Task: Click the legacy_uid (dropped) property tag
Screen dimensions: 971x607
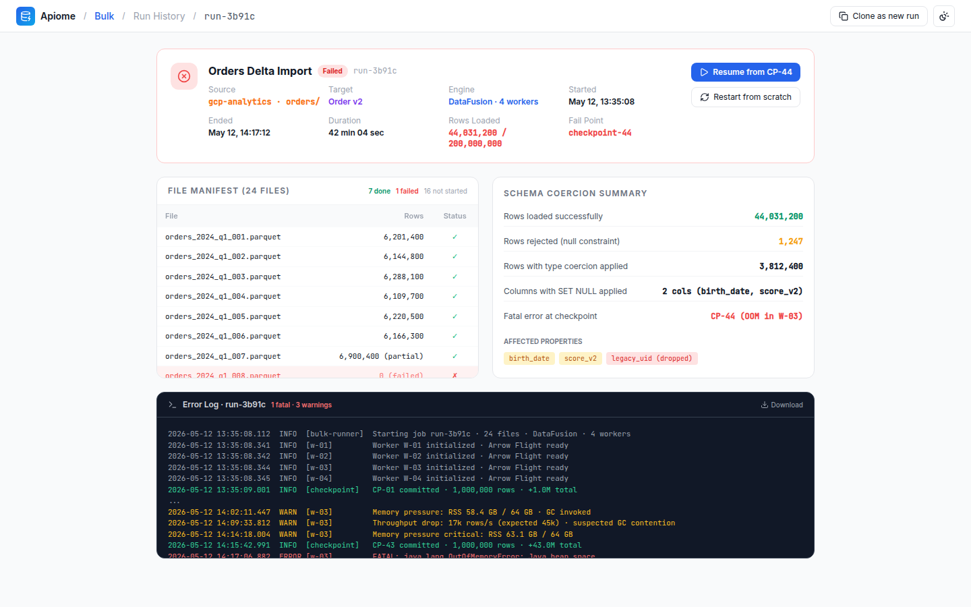Action: (652, 358)
